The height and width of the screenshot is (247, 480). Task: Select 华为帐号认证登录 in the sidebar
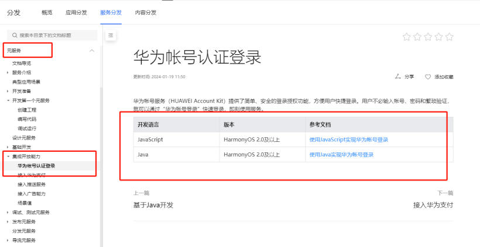[x=36, y=166]
